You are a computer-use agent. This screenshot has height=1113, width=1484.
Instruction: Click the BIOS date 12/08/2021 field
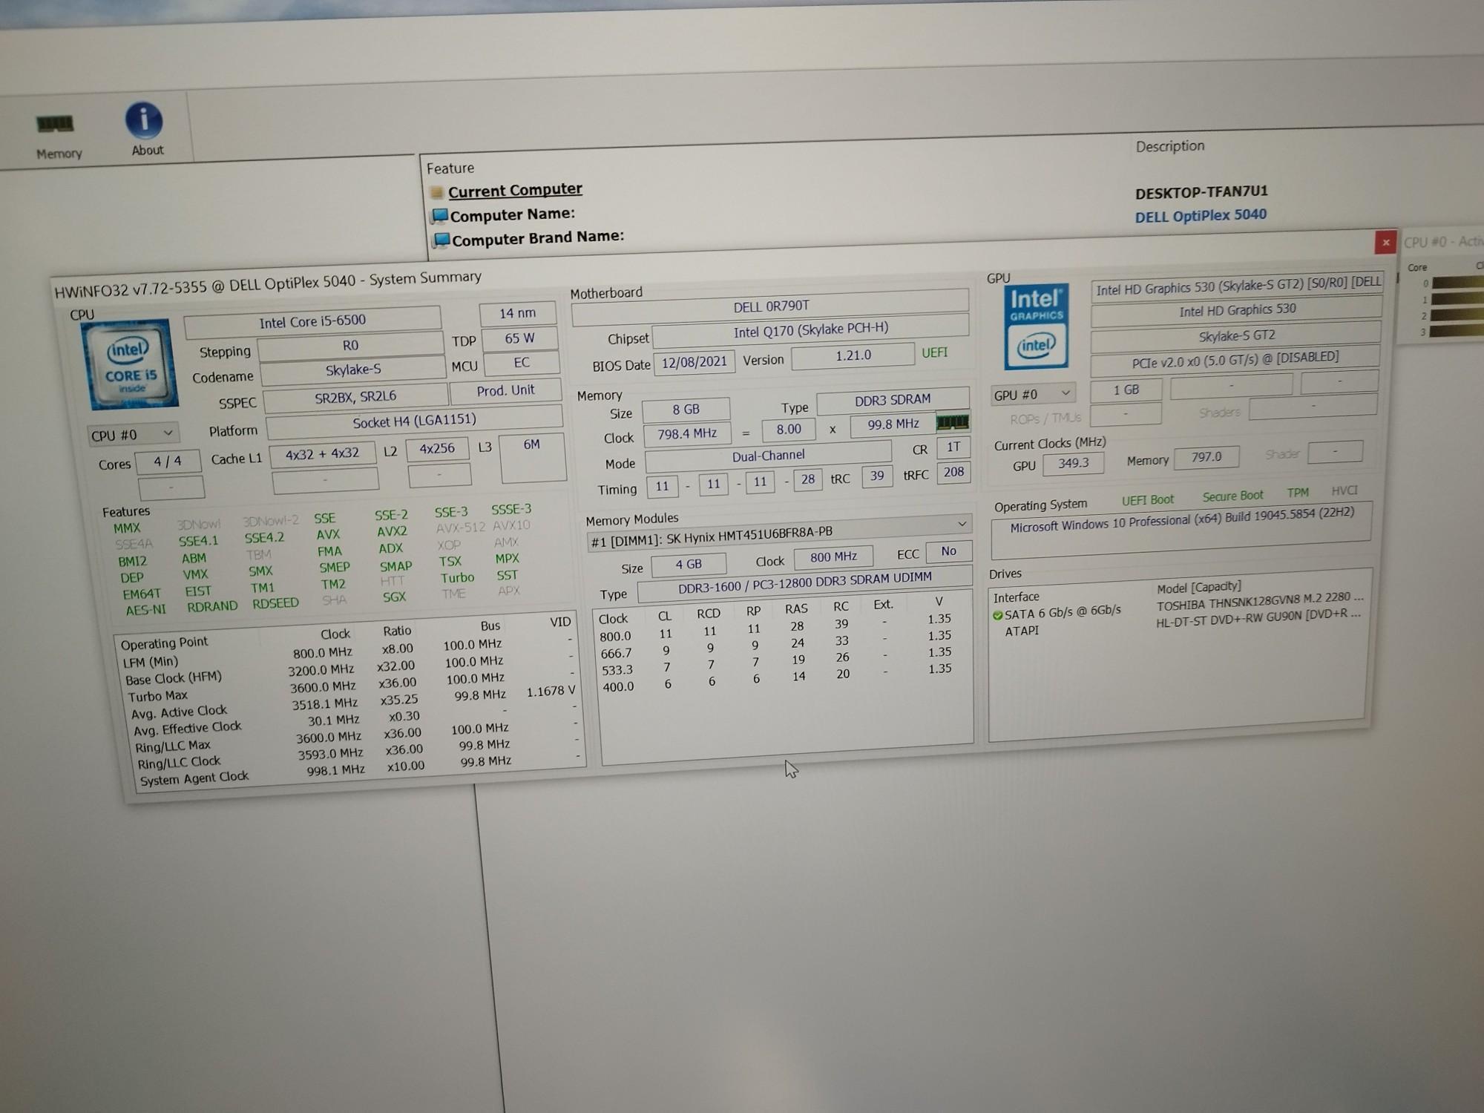(694, 362)
